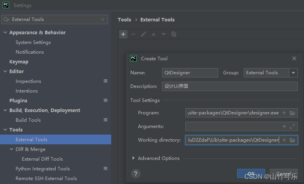Click the remove tool minus icon
This screenshot has height=184, width=304.
[133, 34]
